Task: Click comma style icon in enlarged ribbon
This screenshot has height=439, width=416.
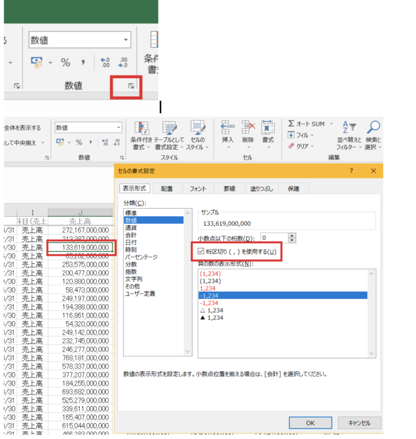Action: (x=83, y=62)
